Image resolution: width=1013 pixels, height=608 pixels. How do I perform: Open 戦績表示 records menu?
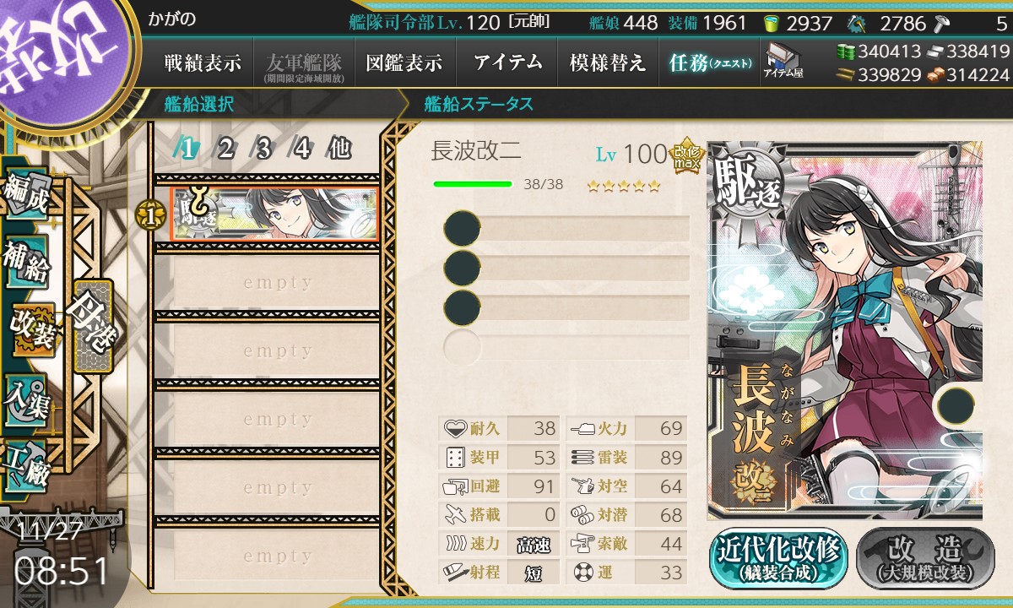pyautogui.click(x=203, y=62)
